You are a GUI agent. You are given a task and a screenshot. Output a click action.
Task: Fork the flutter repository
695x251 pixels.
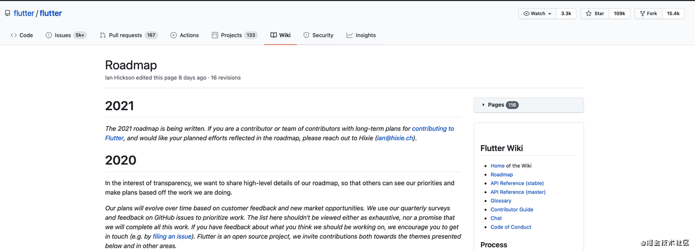pyautogui.click(x=648, y=13)
